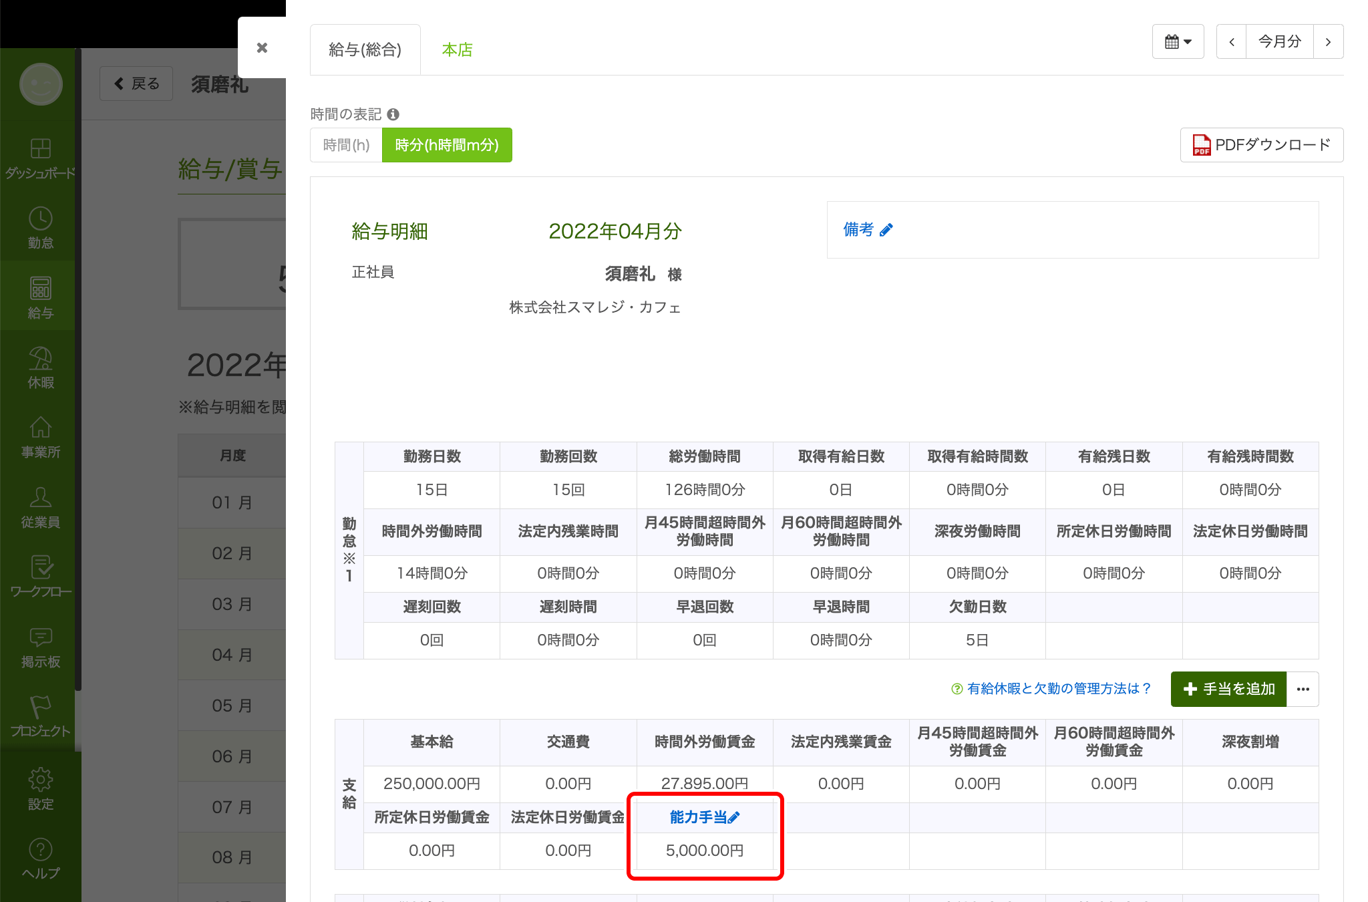The image size is (1368, 902).
Task: Click the 手当を追加 button
Action: coord(1228,689)
